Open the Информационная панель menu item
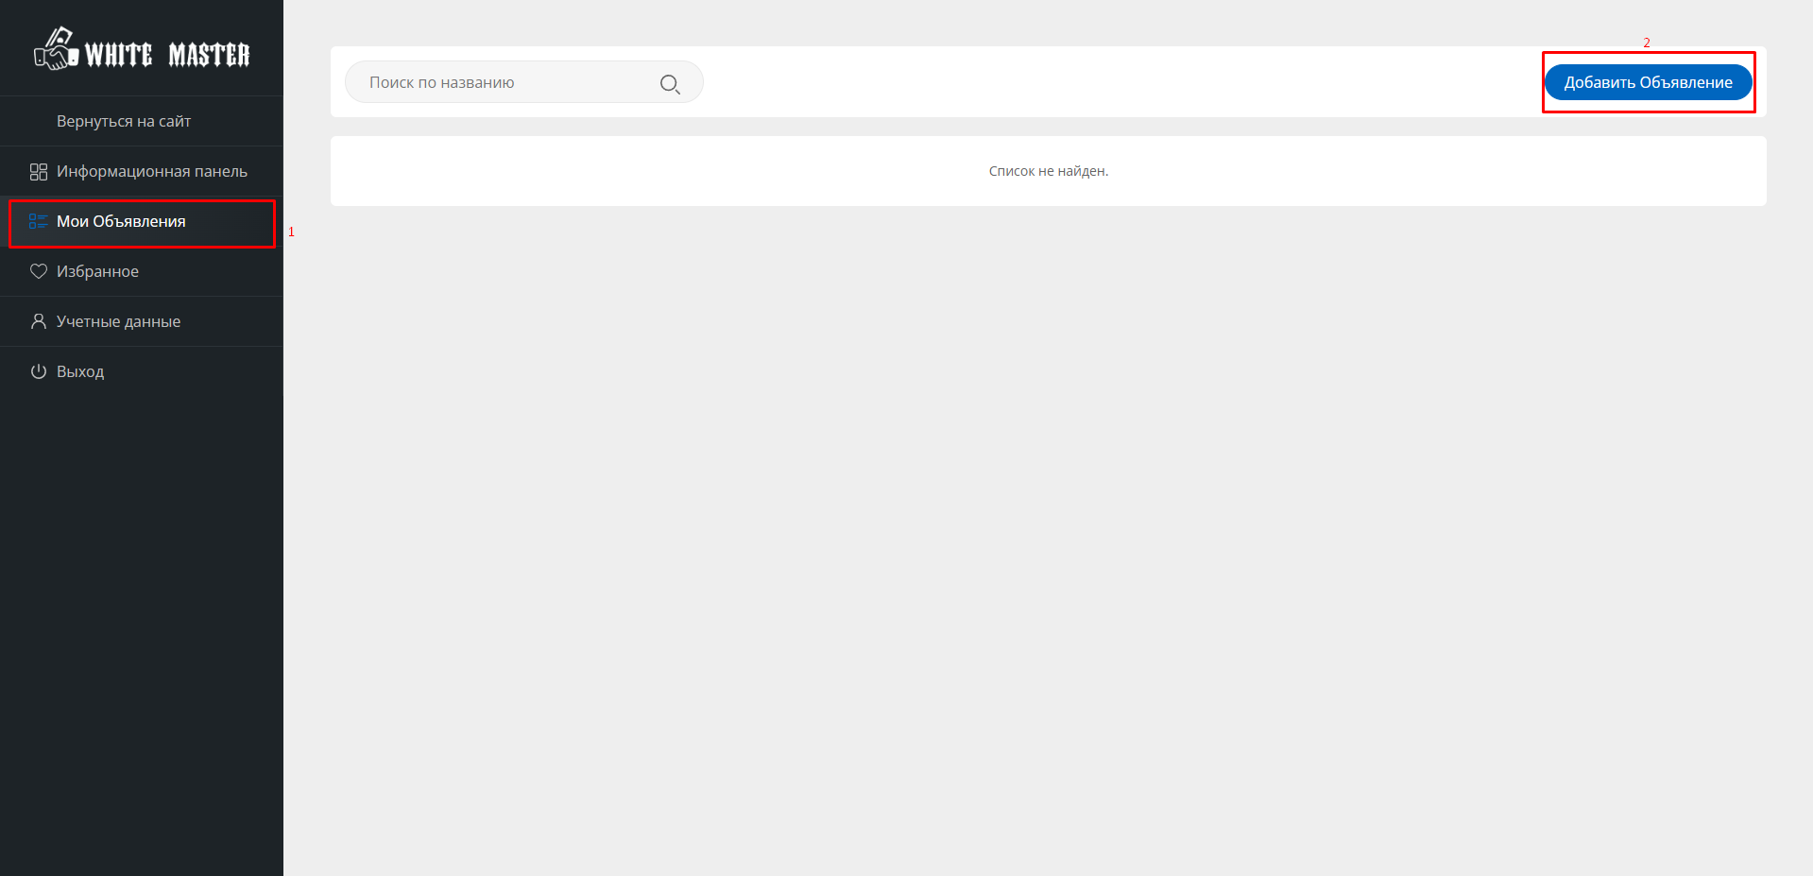The image size is (1813, 876). click(x=151, y=171)
